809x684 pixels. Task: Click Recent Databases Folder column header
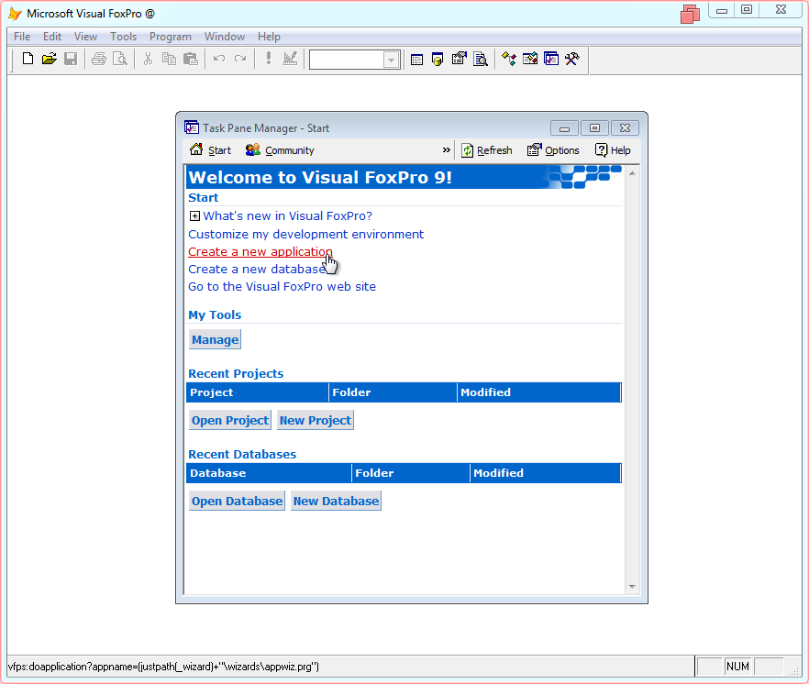[x=411, y=473]
